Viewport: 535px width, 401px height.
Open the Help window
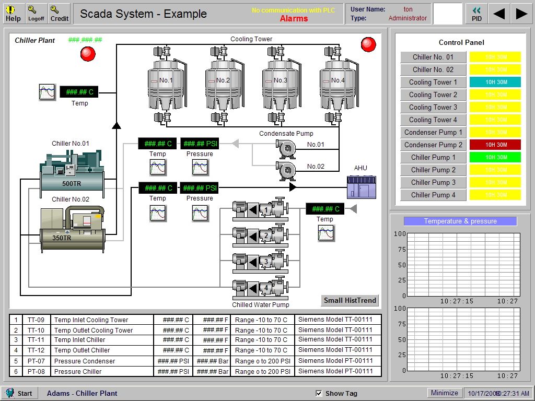13,13
